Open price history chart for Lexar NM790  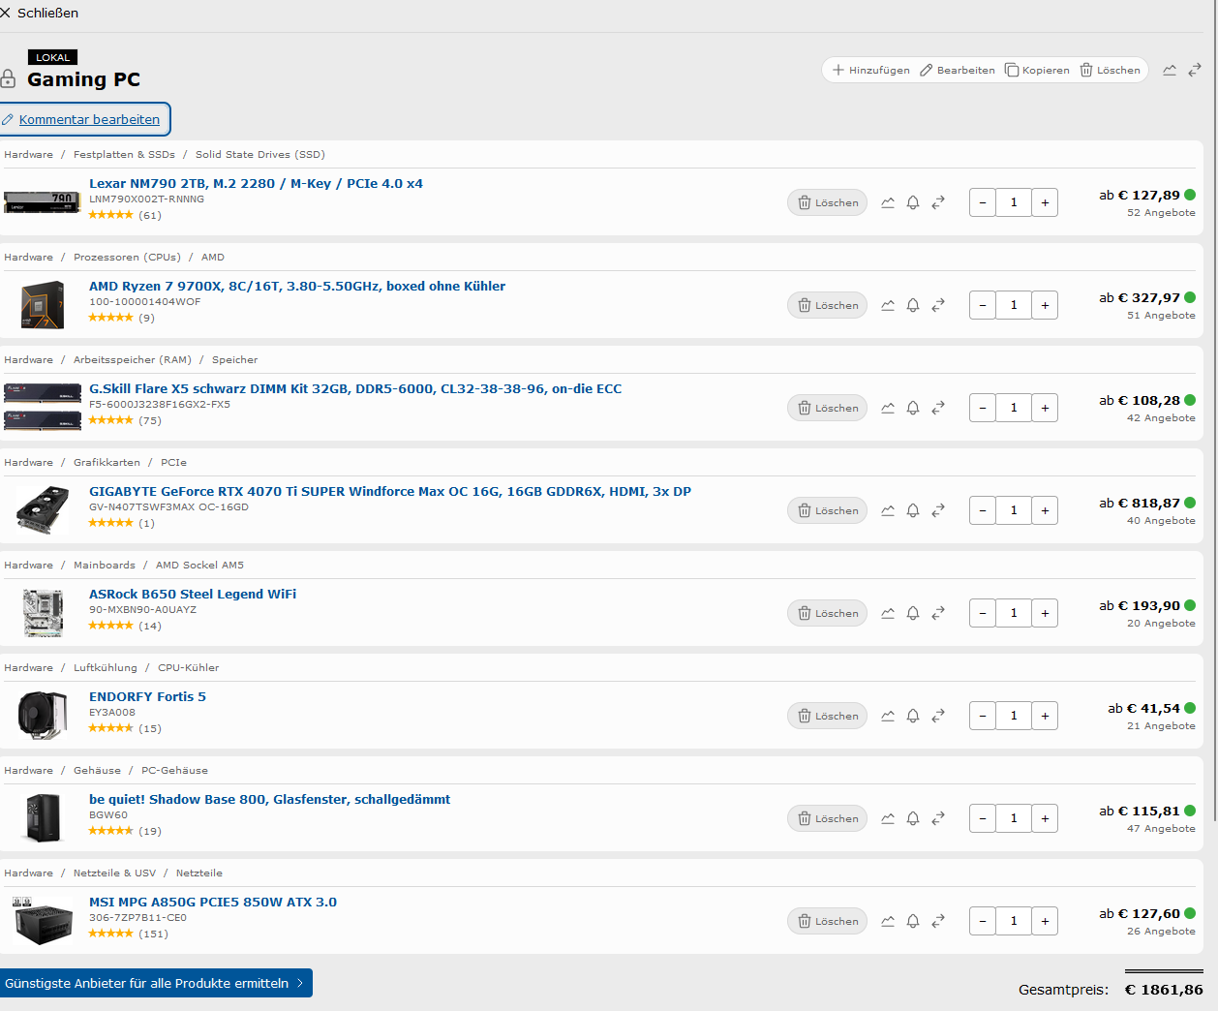[x=888, y=202]
